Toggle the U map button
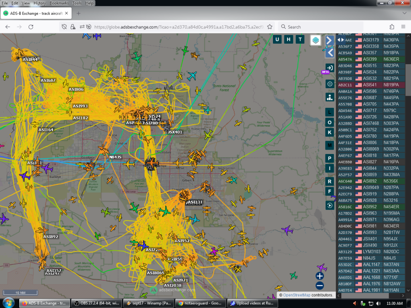Screen dimensions: 411x308 (x=277, y=40)
